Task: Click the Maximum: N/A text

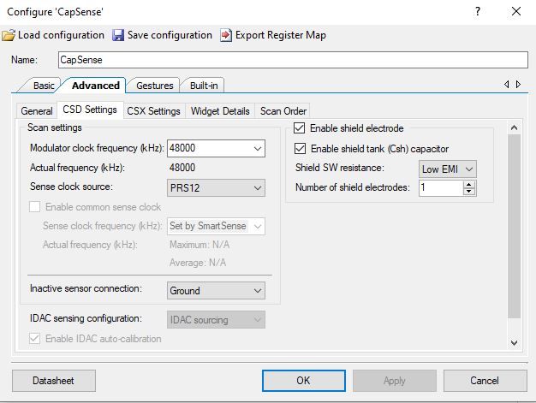Action: [x=200, y=245]
